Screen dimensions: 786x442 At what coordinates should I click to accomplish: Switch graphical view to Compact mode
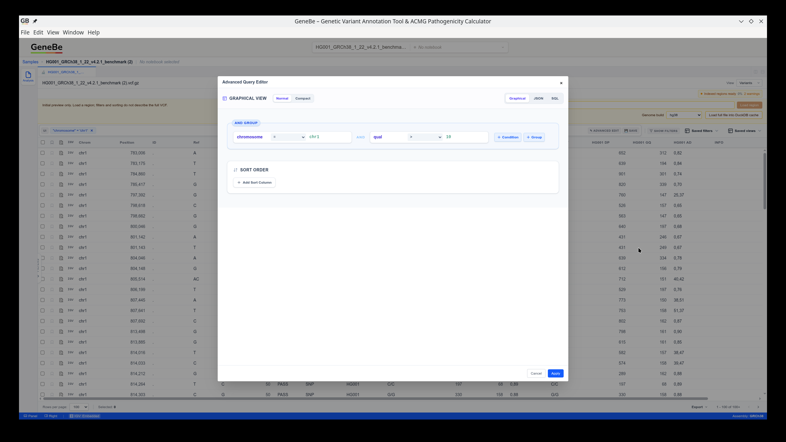pyautogui.click(x=303, y=98)
